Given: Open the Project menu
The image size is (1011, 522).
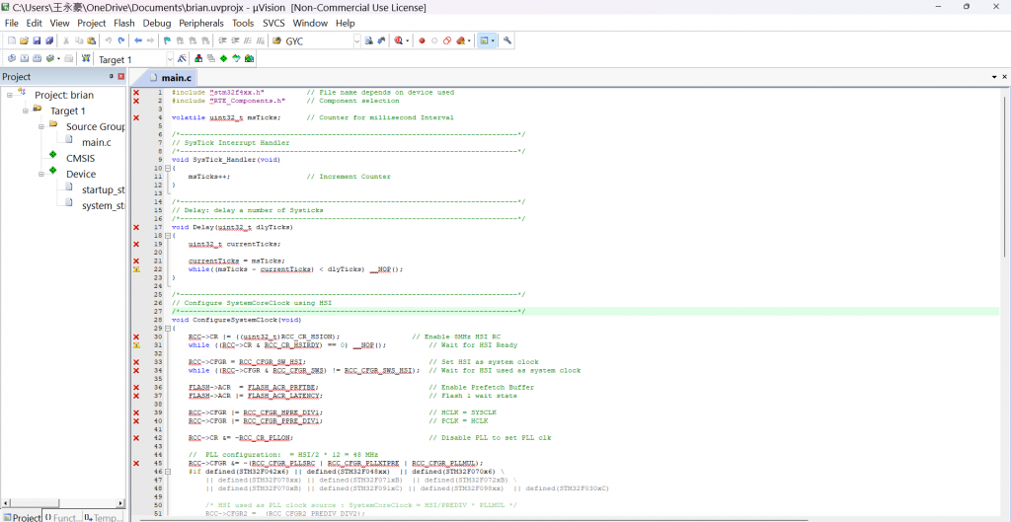Looking at the screenshot, I should coord(92,24).
